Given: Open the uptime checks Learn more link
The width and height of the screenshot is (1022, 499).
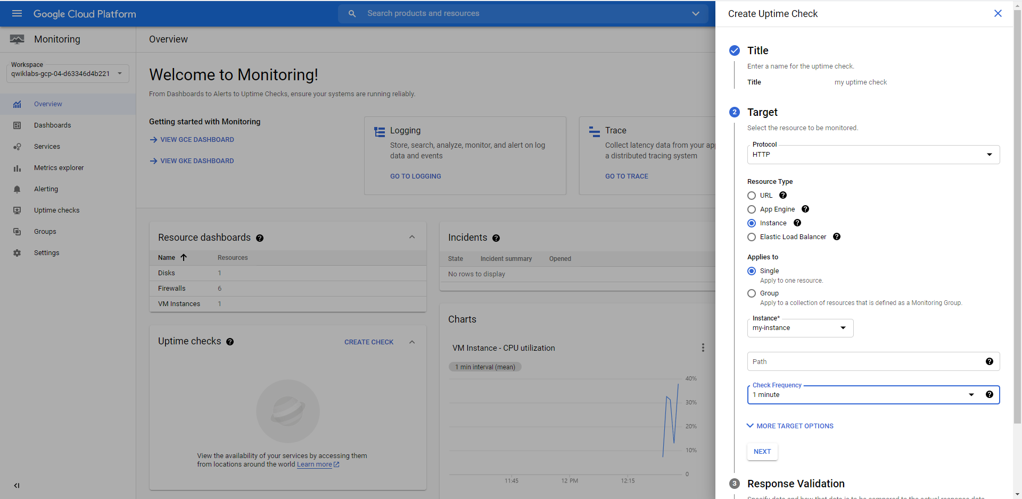Looking at the screenshot, I should point(318,464).
